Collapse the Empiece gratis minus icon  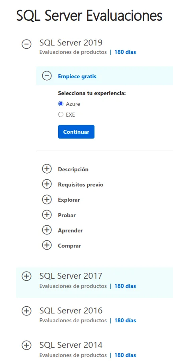pos(47,76)
